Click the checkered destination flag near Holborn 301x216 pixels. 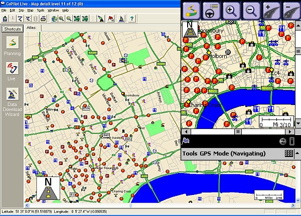coord(228,52)
